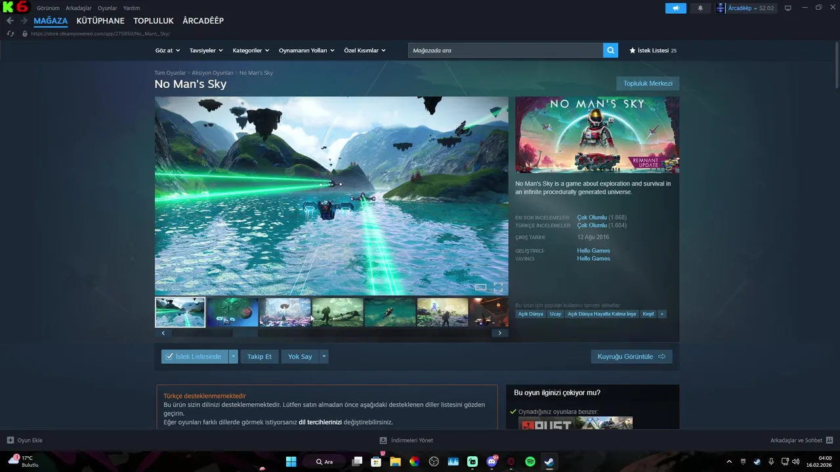Open the Hello Games developer link

pos(593,250)
